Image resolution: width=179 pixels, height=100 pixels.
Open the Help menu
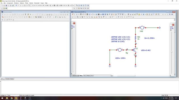(x=46, y=3)
